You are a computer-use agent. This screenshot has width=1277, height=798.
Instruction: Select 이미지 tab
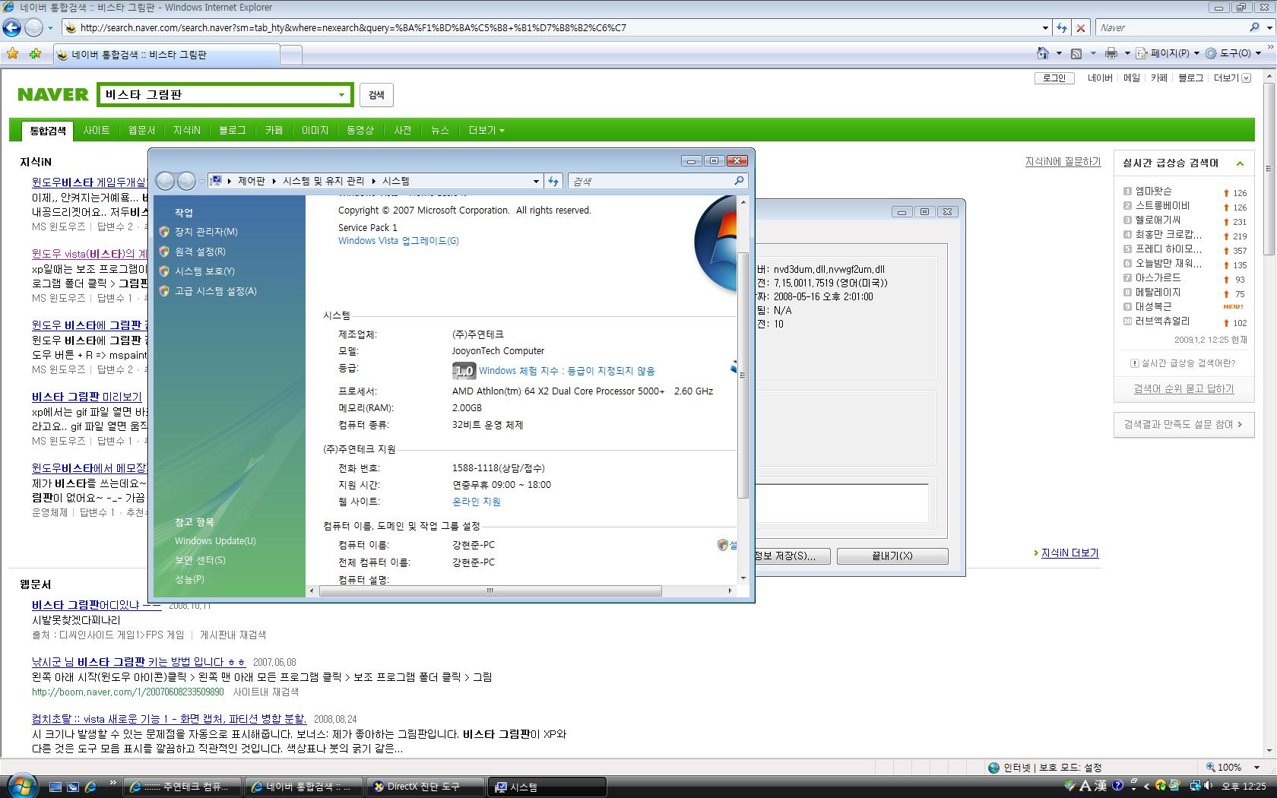(x=315, y=131)
